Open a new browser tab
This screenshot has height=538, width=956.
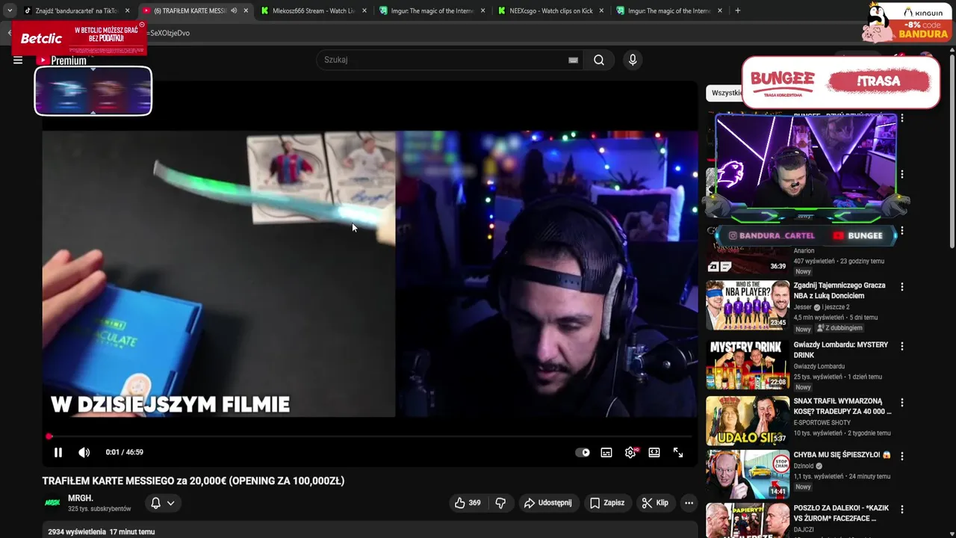click(x=737, y=11)
